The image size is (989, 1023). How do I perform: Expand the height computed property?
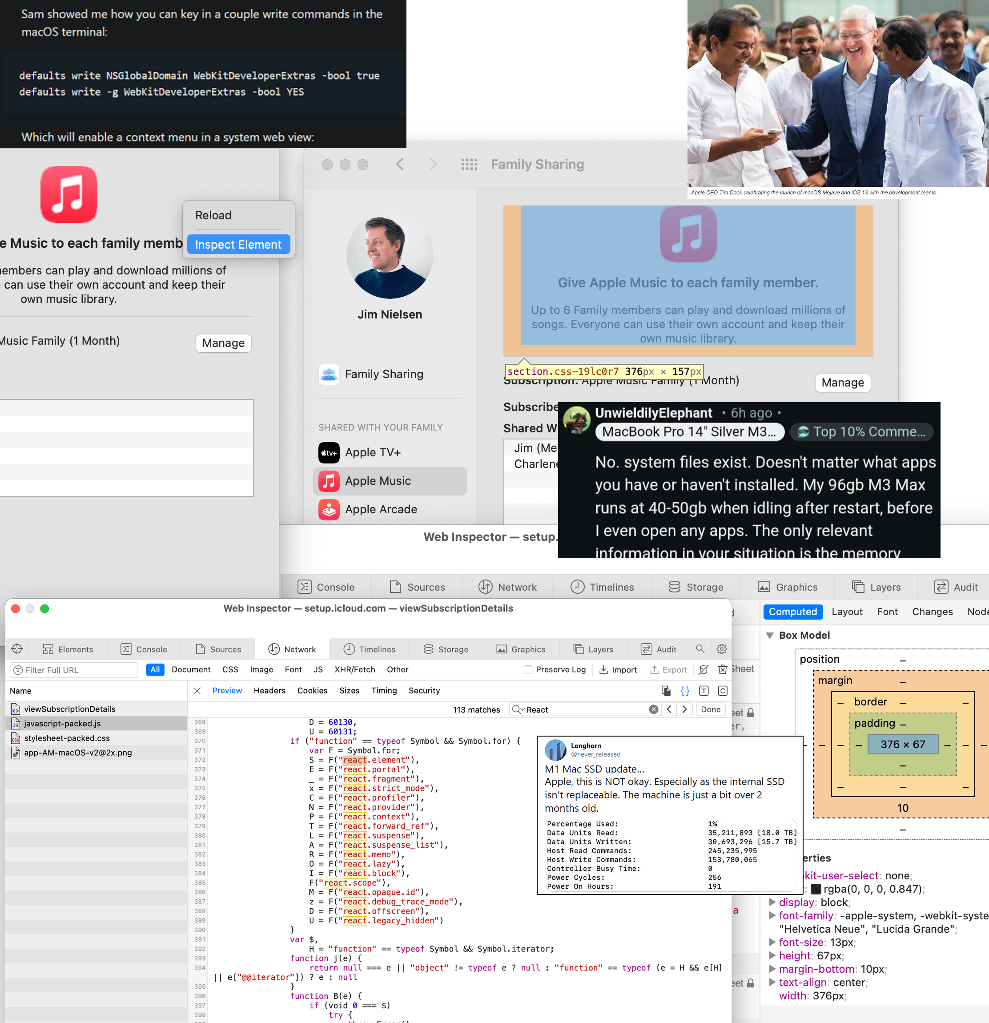[772, 956]
